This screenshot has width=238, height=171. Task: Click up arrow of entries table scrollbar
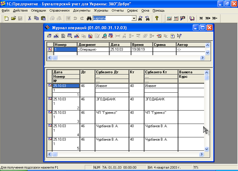tap(206, 72)
